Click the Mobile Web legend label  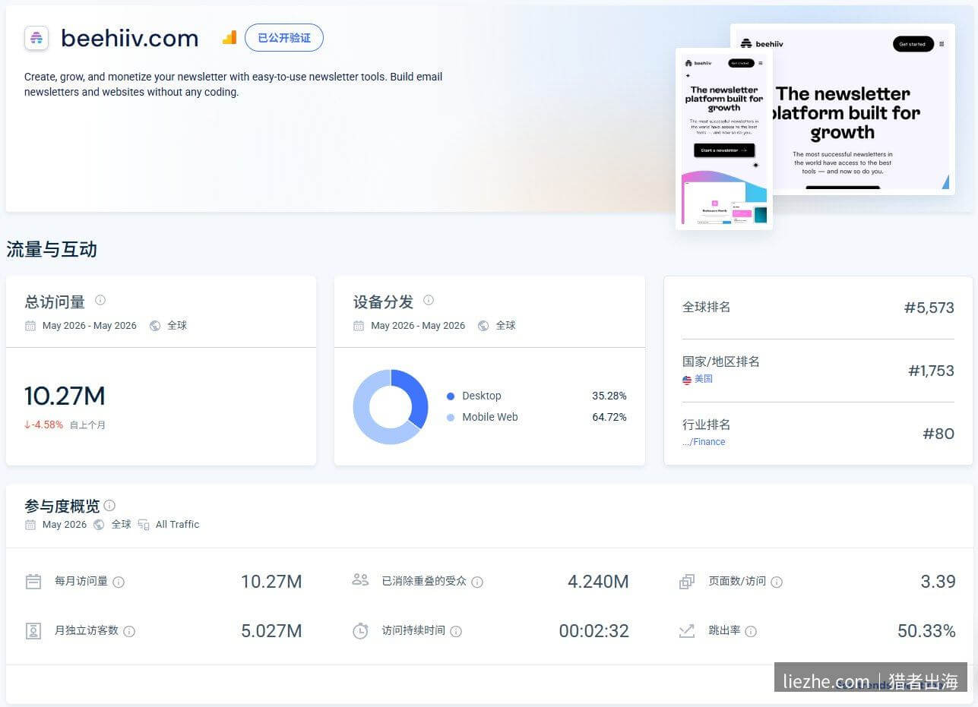[x=490, y=418]
